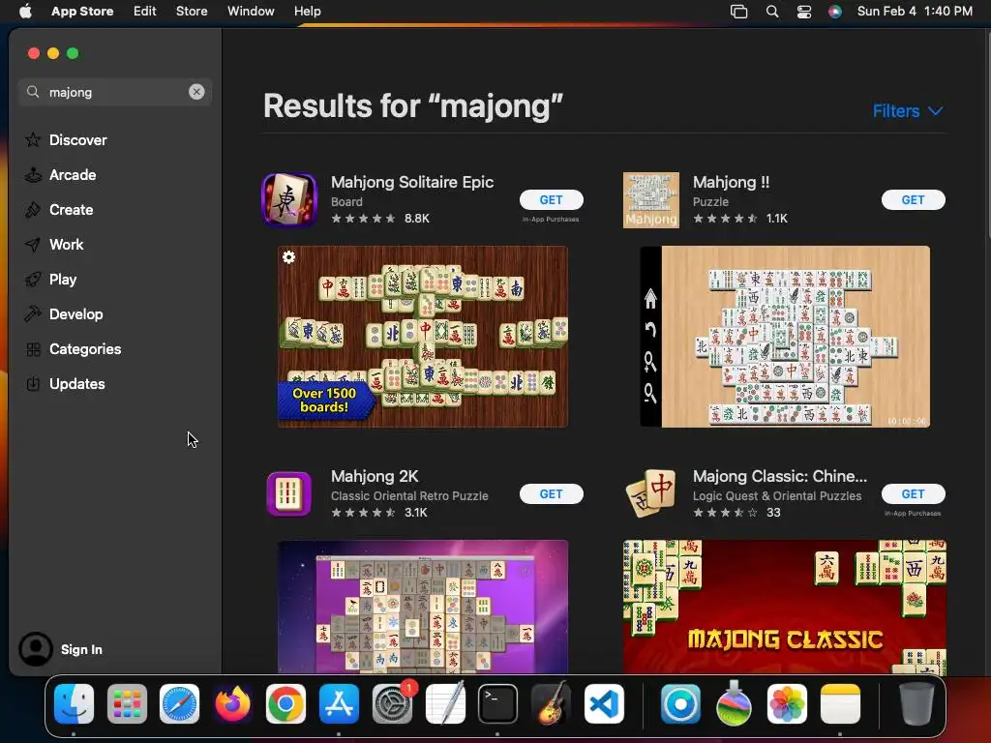Launch GarageBand from the Dock
Screen dimensions: 991x743
coord(551,704)
